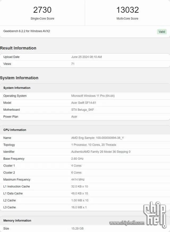Viewport: 170px width, 232px height.
Task: Select the multi-core score 13032
Action: point(127,10)
